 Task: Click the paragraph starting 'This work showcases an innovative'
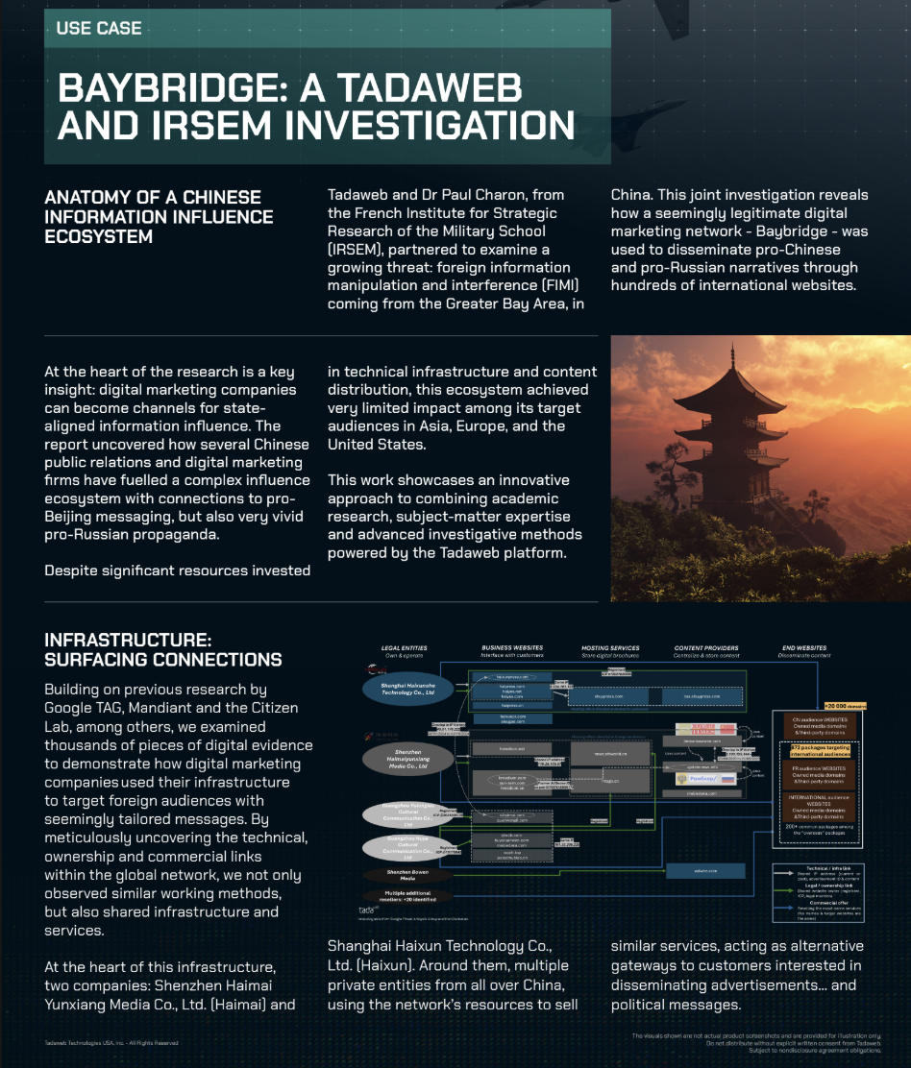click(455, 517)
